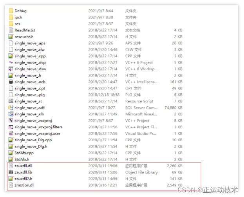
Task: Select file name single_move_.vcxproj
Action: [33, 121]
